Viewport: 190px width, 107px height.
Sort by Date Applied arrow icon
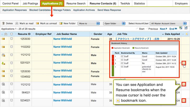[x=163, y=34]
